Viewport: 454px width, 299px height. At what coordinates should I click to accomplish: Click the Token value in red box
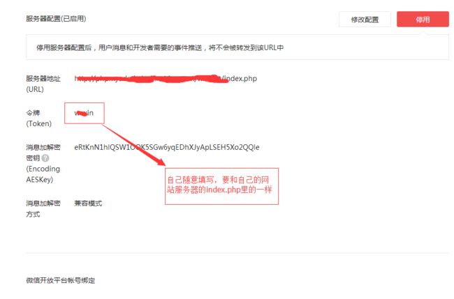pos(84,113)
